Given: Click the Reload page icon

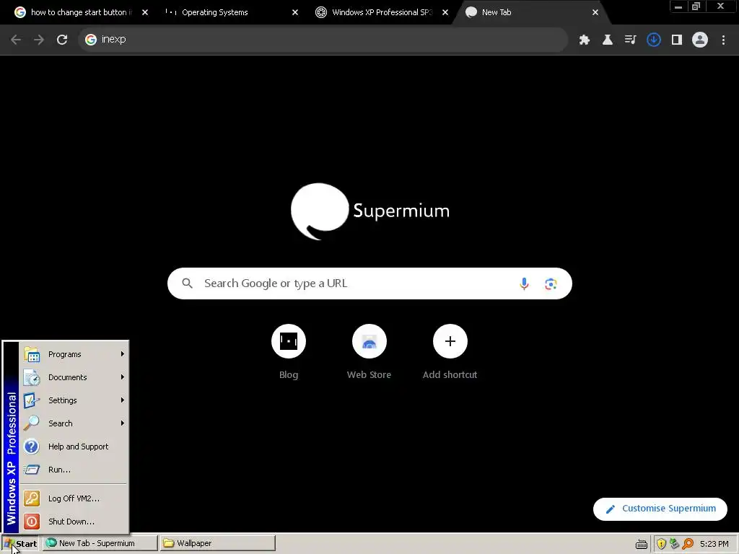Looking at the screenshot, I should point(62,40).
